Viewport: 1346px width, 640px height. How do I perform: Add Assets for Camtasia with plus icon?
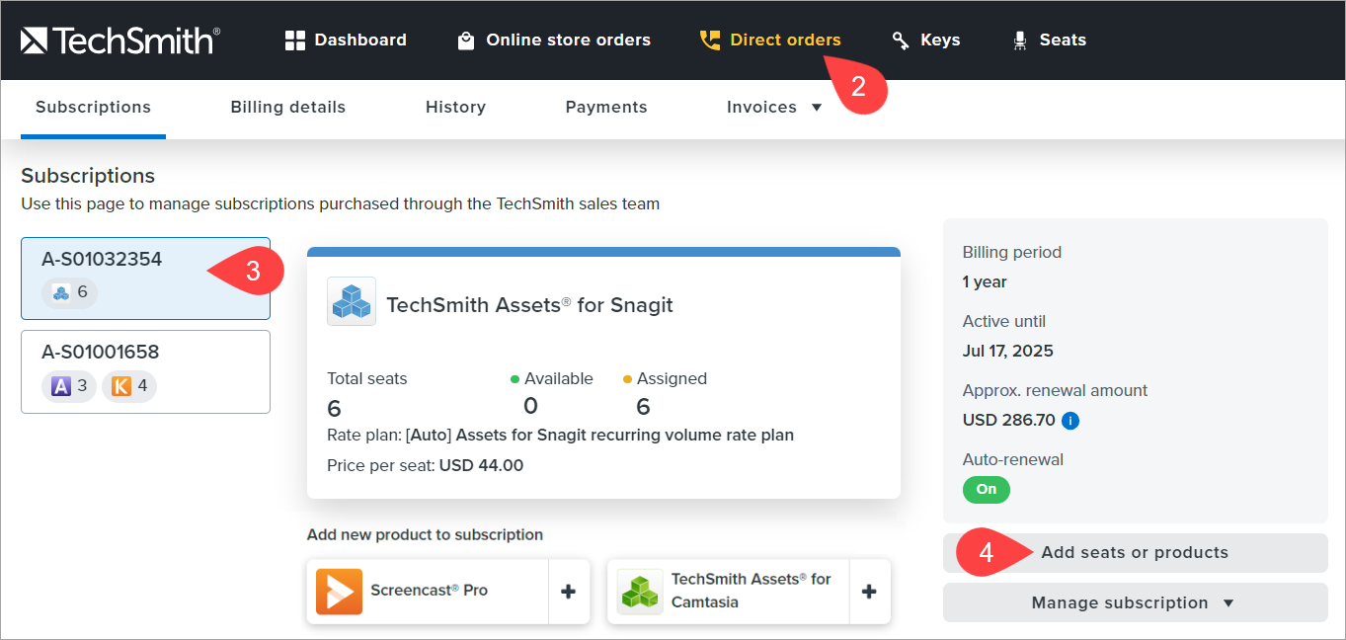(x=869, y=592)
